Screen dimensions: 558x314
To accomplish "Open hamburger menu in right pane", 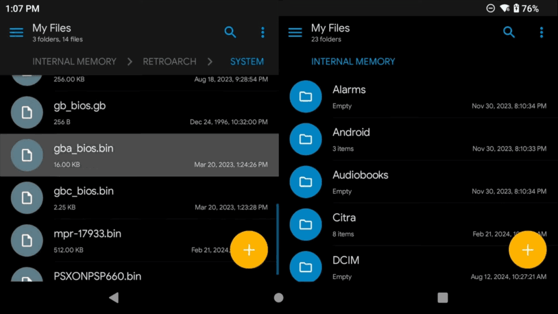I will point(295,33).
